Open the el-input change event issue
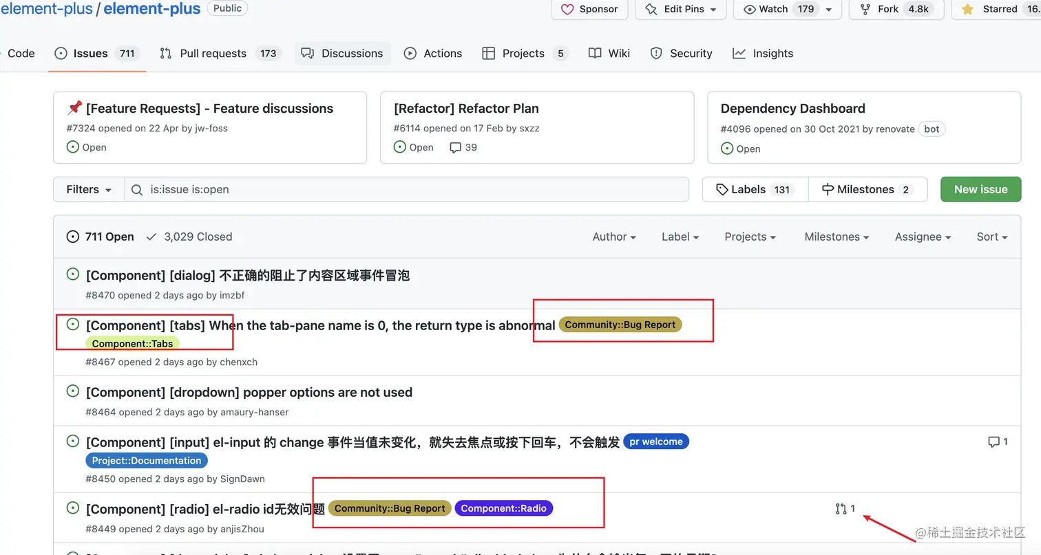The height and width of the screenshot is (555, 1041). 353,442
